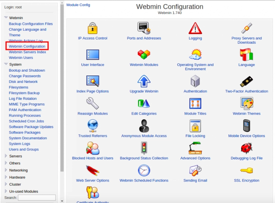The height and width of the screenshot is (203, 275).
Task: Expand the Un-used Modules category
Action: tap(6, 191)
